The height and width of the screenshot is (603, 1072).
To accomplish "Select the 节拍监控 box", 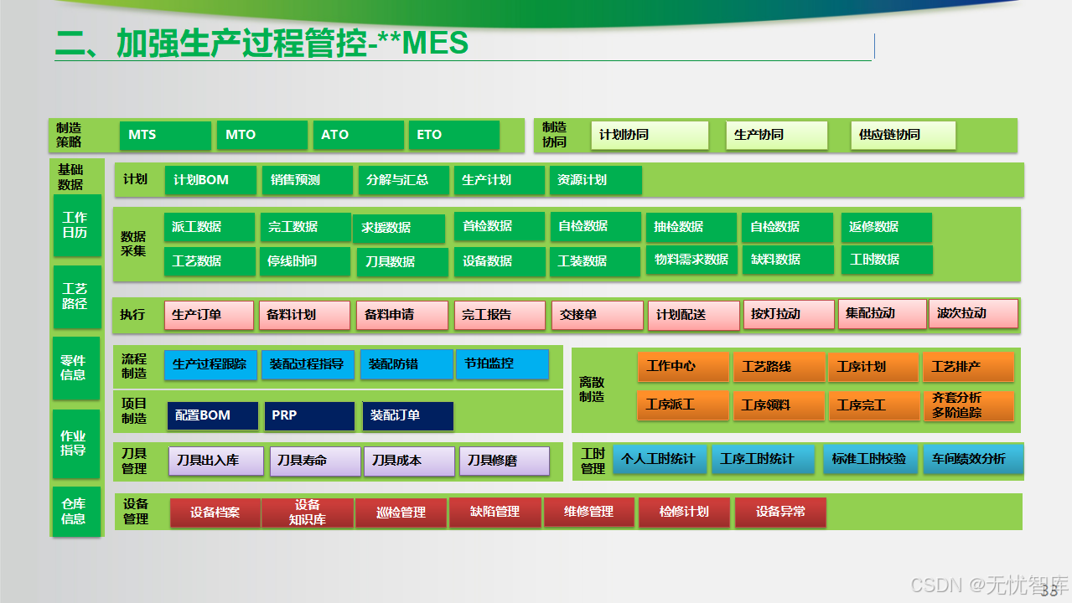I will pyautogui.click(x=502, y=364).
